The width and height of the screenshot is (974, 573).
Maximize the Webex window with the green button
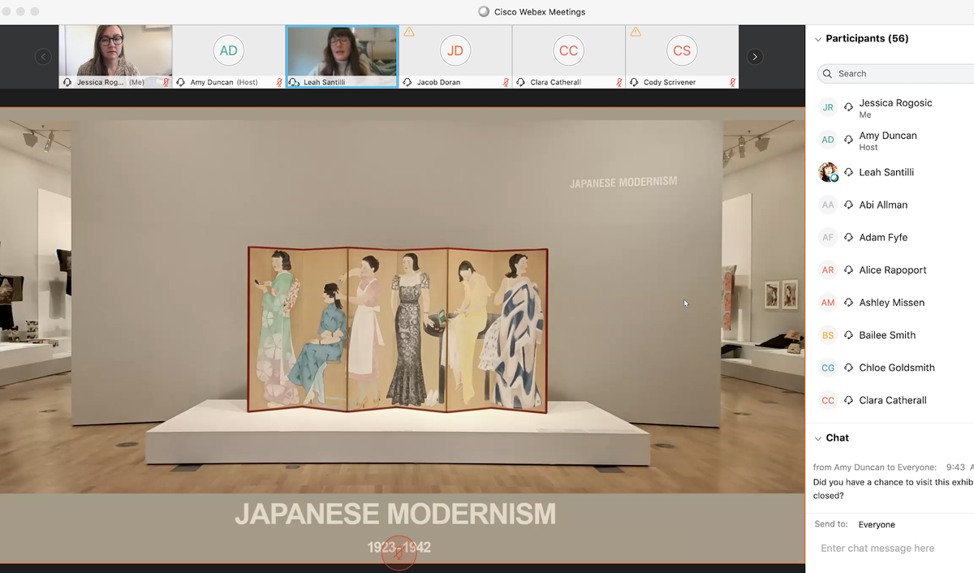34,11
